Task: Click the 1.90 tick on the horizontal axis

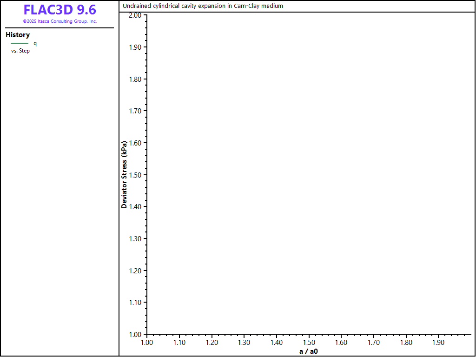Action: coord(438,343)
